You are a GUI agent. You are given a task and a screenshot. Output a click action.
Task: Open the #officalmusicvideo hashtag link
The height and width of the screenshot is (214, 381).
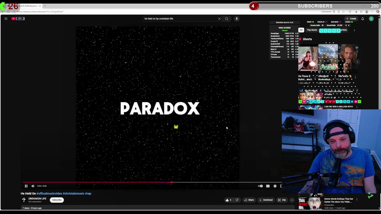tap(49, 193)
